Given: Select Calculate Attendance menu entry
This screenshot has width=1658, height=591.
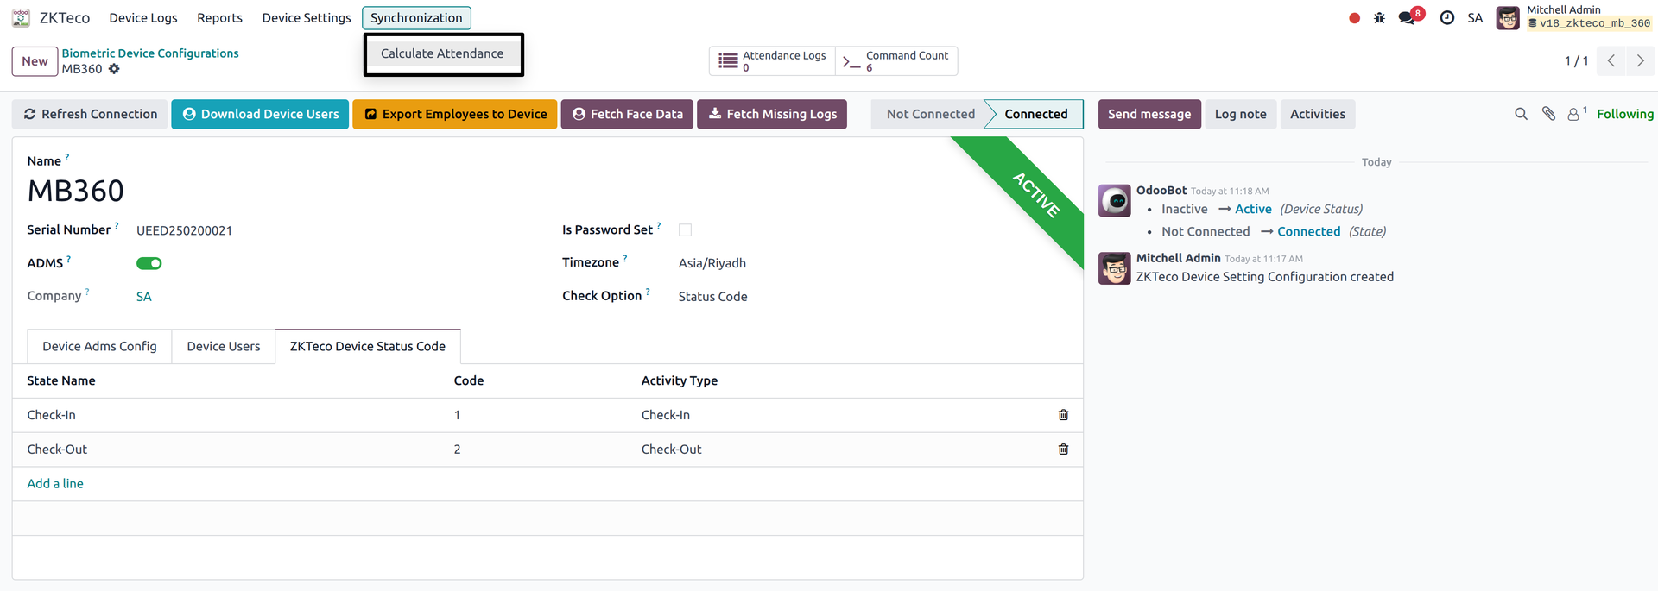Looking at the screenshot, I should click(x=442, y=53).
